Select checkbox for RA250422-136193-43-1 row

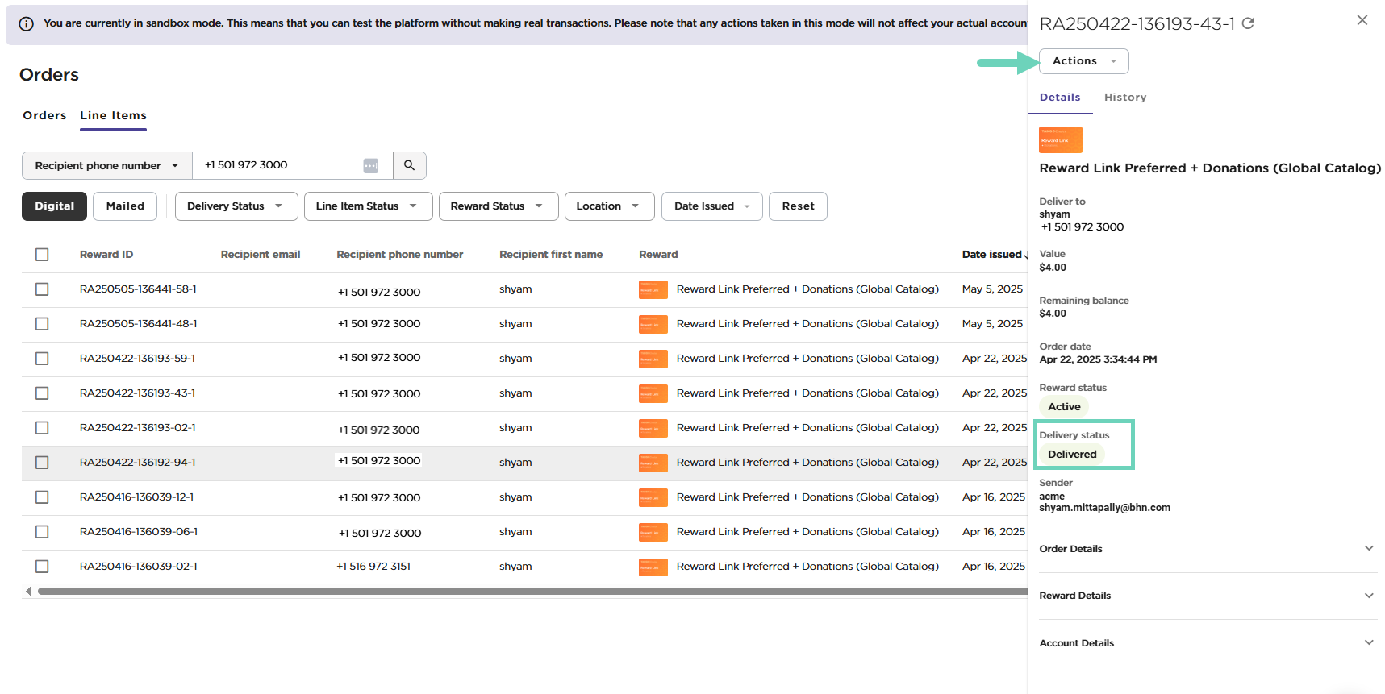coord(42,393)
